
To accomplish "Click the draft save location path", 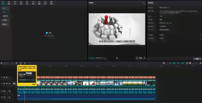I will click(x=178, y=12).
